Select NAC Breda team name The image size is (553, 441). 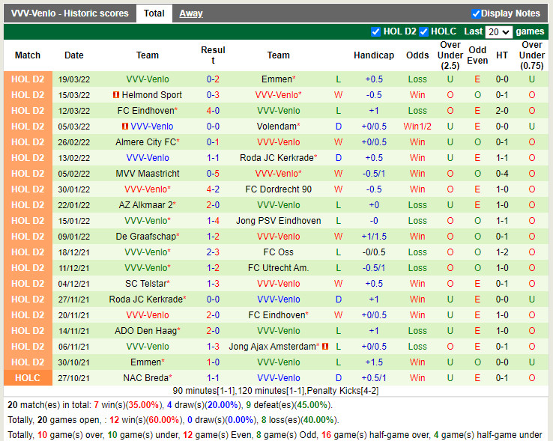click(145, 378)
